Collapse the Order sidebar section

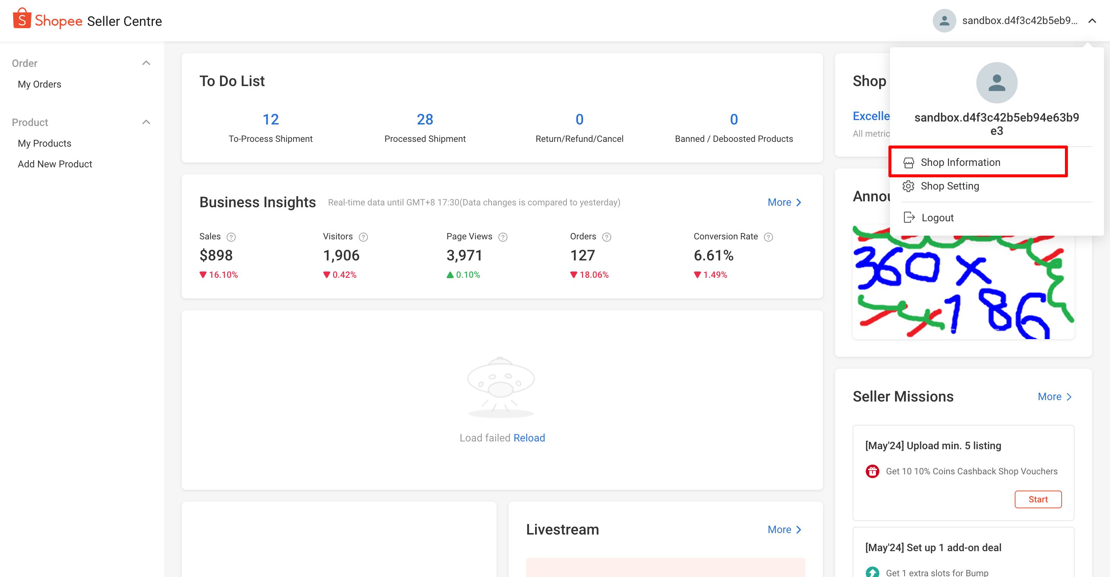(146, 63)
